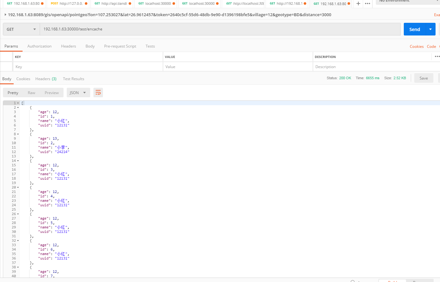Open the tab options three-dot menu
This screenshot has height=282, width=440.
(368, 3)
